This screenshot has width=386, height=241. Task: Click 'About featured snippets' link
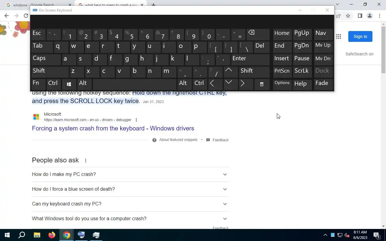(x=178, y=140)
